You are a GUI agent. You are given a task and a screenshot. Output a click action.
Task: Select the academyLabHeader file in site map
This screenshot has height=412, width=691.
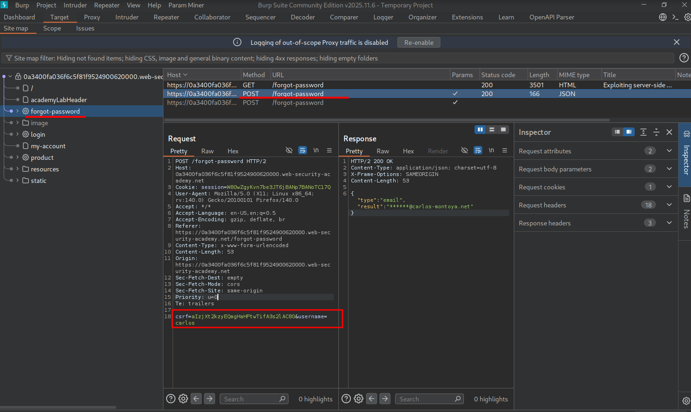click(x=59, y=100)
